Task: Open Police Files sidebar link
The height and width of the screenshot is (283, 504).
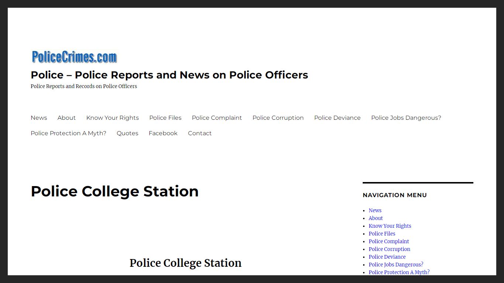Action: click(x=382, y=234)
